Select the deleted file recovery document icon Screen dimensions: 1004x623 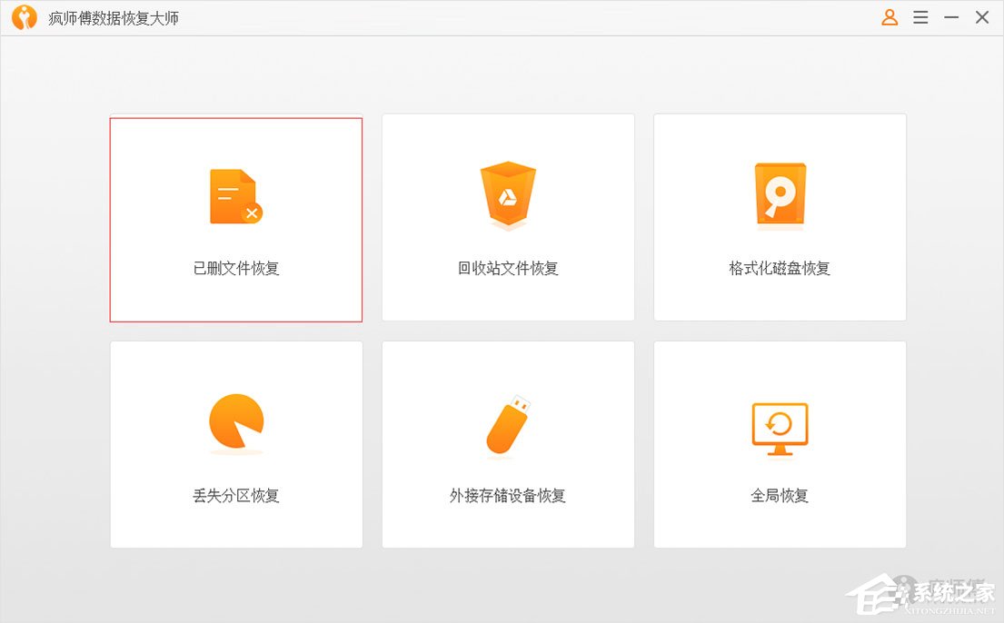[x=235, y=194]
